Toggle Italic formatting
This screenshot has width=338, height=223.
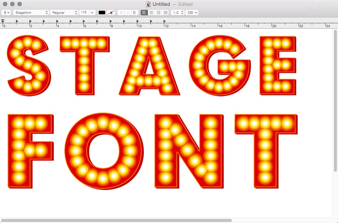tap(128, 12)
